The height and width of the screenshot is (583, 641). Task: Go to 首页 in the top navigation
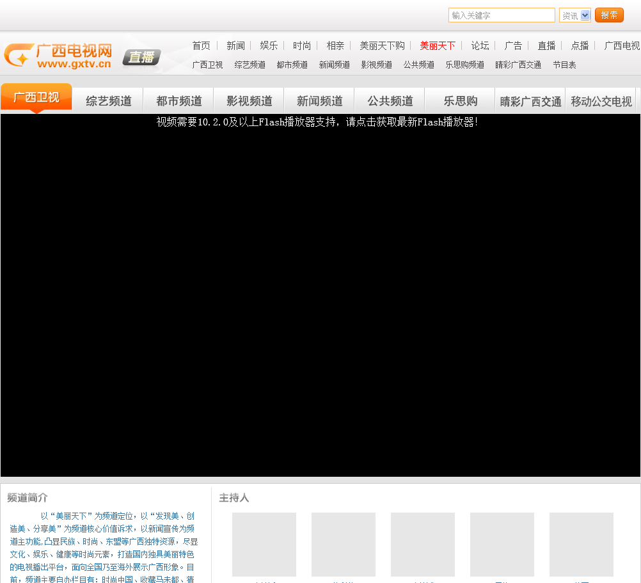[201, 46]
